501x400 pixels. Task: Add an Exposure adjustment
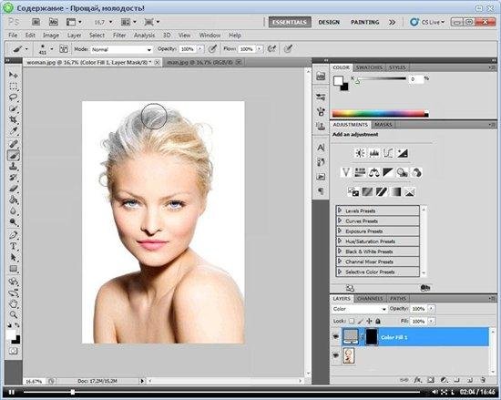pyautogui.click(x=402, y=153)
